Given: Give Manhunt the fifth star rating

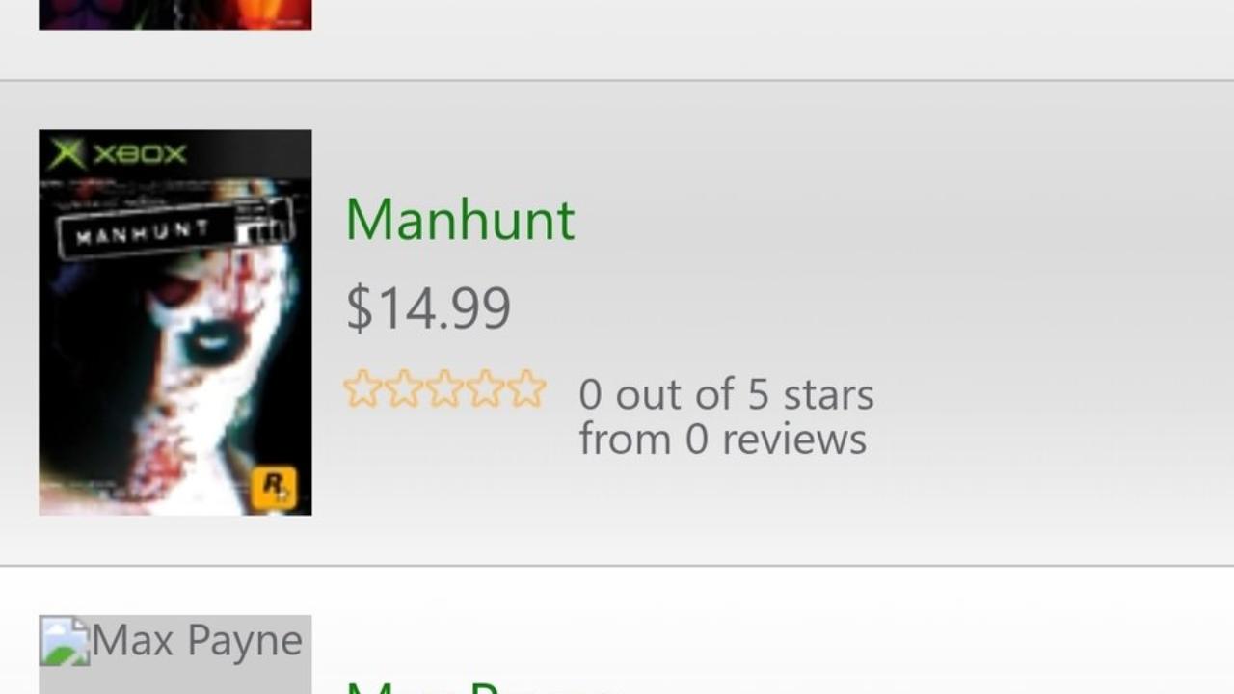Looking at the screenshot, I should [526, 389].
